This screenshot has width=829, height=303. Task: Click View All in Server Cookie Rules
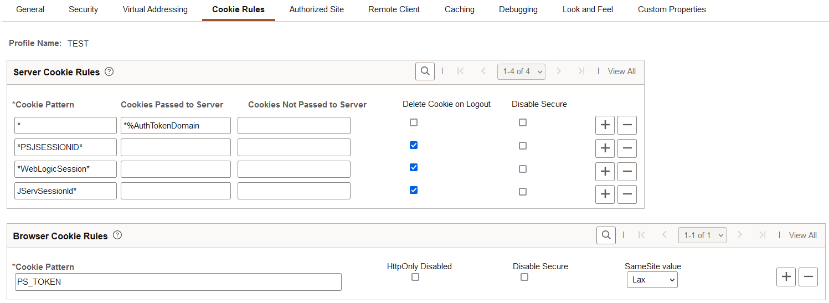pos(622,71)
